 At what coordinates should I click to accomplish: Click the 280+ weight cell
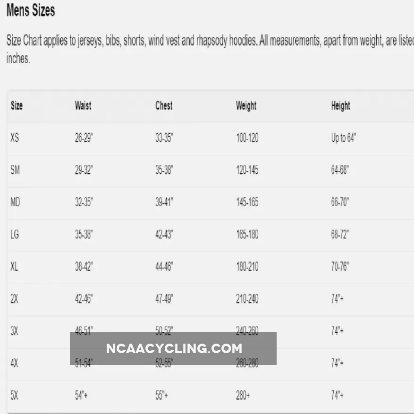[243, 396]
